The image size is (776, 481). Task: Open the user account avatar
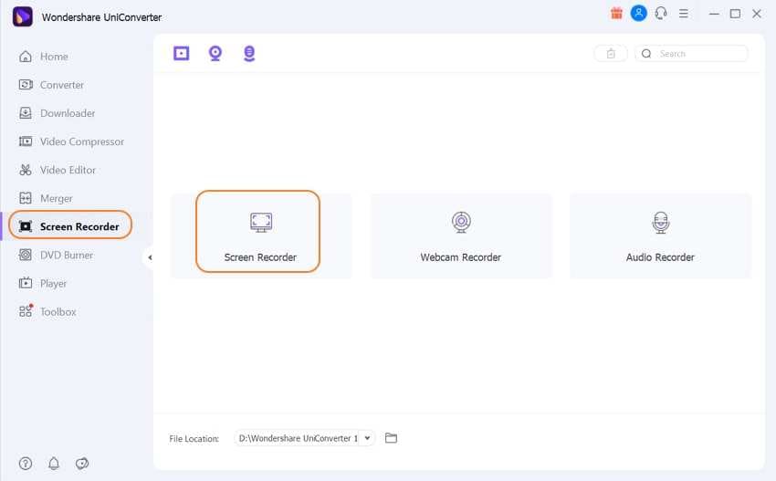(x=638, y=14)
